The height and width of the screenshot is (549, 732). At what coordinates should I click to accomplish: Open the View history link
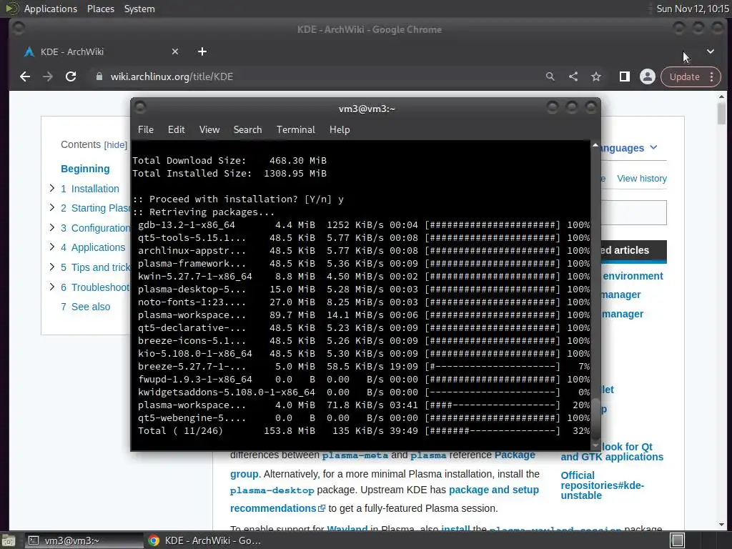tap(641, 178)
